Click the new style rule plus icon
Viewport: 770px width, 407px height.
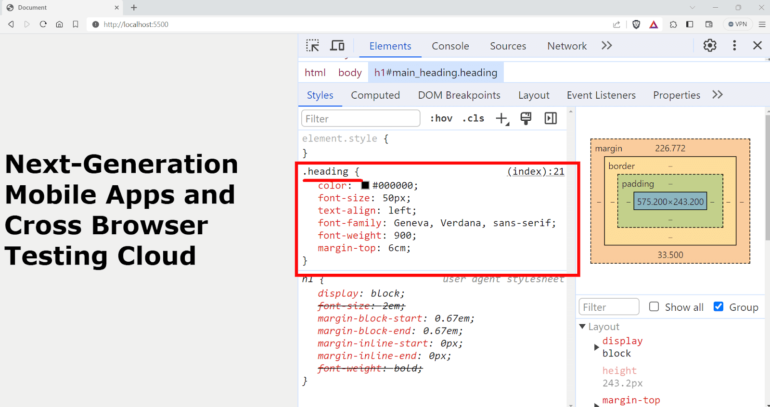pyautogui.click(x=502, y=119)
